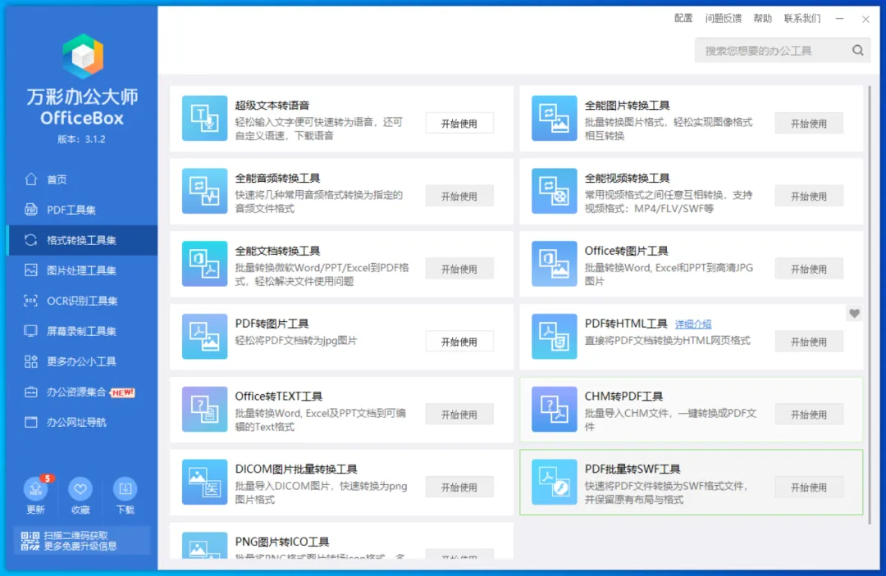This screenshot has width=886, height=576.
Task: Open the 全能文档转换工具 icon
Action: pyautogui.click(x=204, y=264)
